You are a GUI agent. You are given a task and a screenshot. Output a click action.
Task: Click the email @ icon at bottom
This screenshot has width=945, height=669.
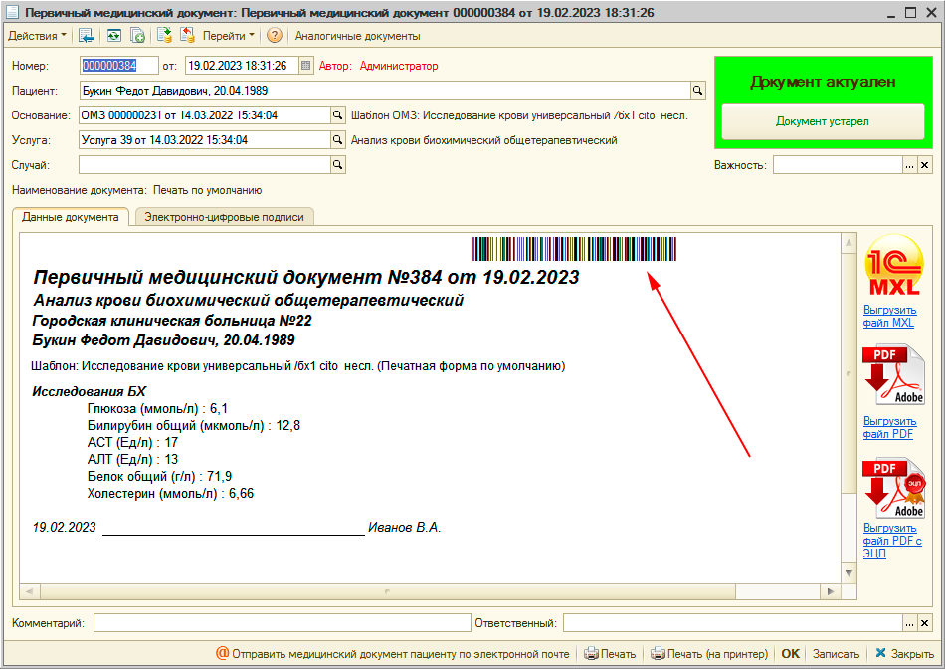[x=223, y=654]
